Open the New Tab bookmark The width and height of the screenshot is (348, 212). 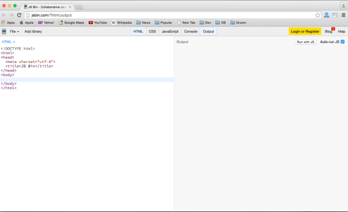(186, 23)
